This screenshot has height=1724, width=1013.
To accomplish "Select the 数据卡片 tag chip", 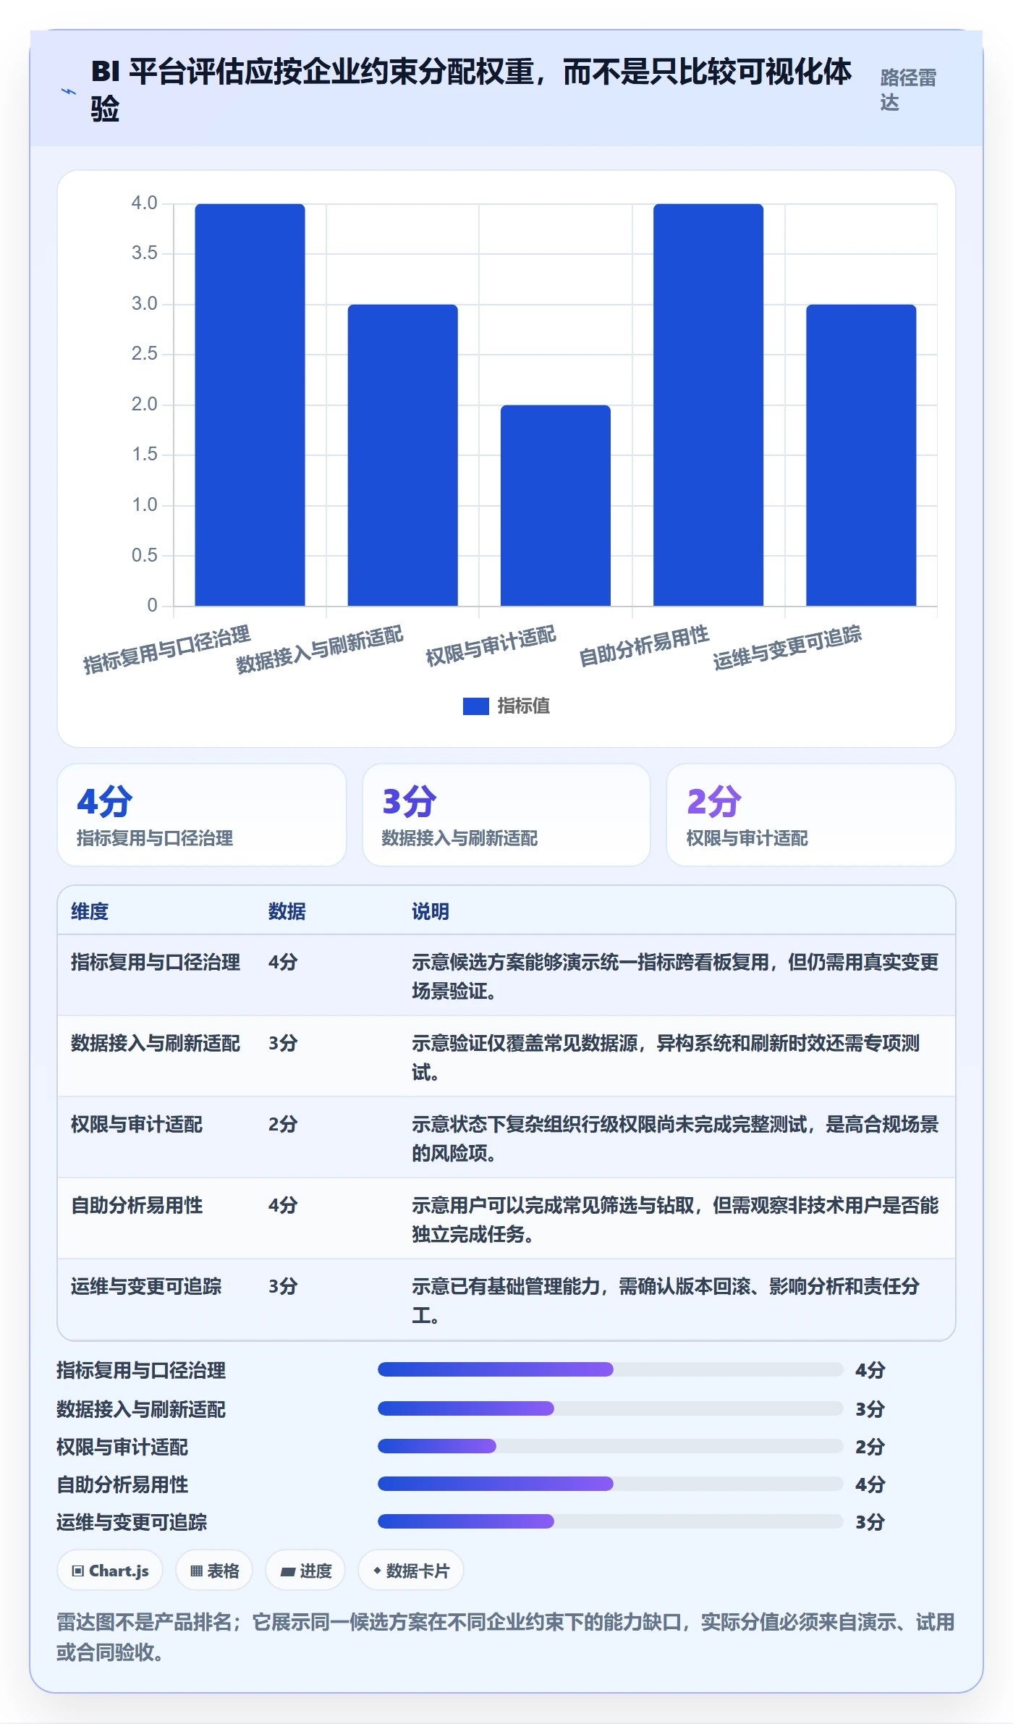I will tap(411, 1571).
